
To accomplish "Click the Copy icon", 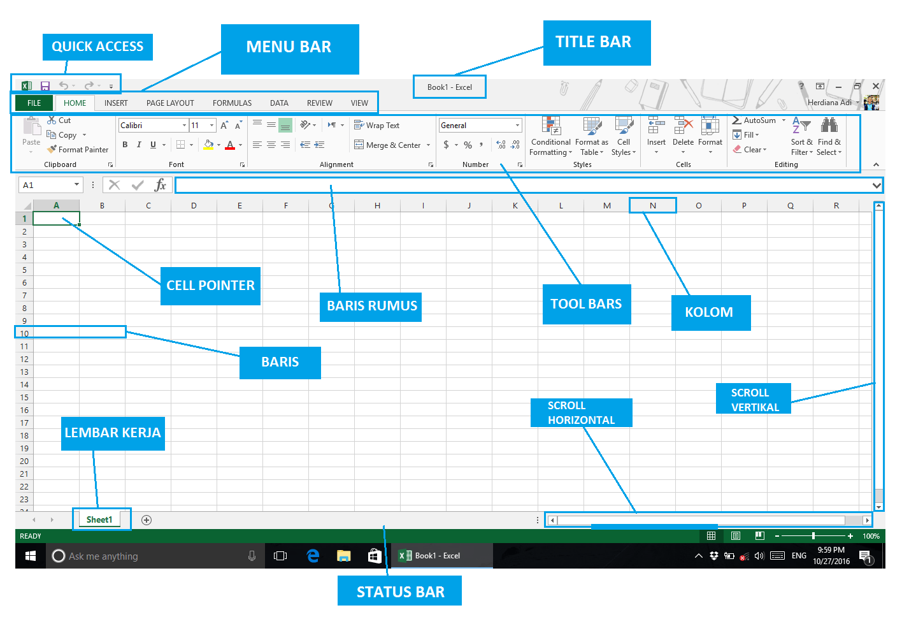I will tap(52, 134).
